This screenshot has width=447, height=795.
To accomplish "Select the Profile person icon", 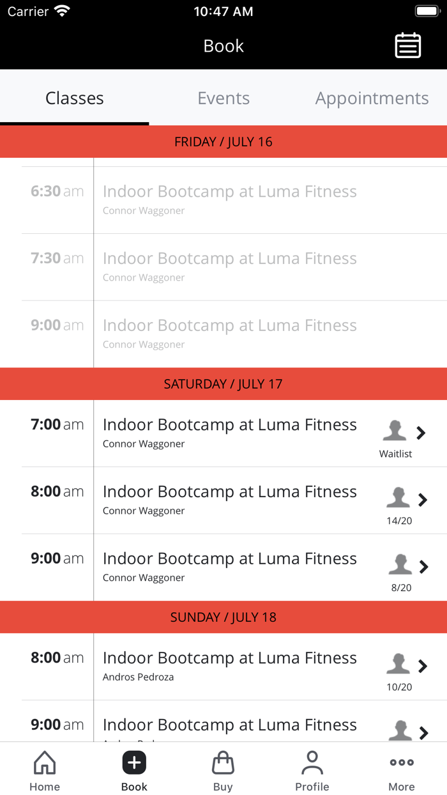I will 312,769.
